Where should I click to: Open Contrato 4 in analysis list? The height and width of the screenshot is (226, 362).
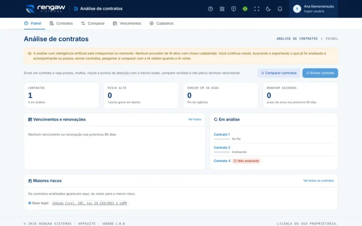[x=222, y=161]
